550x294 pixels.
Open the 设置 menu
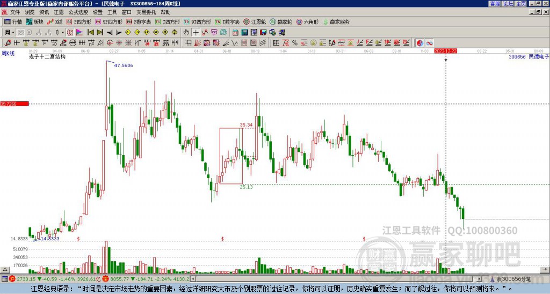[98, 12]
